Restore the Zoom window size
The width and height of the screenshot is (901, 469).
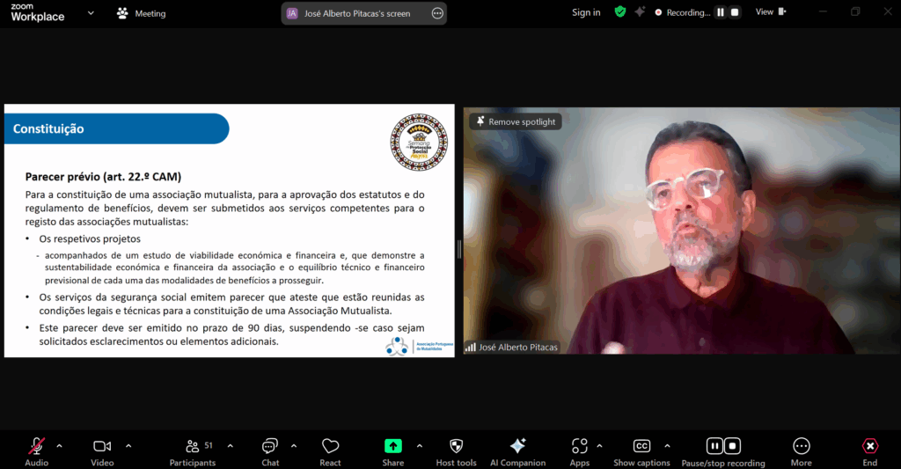tap(855, 11)
